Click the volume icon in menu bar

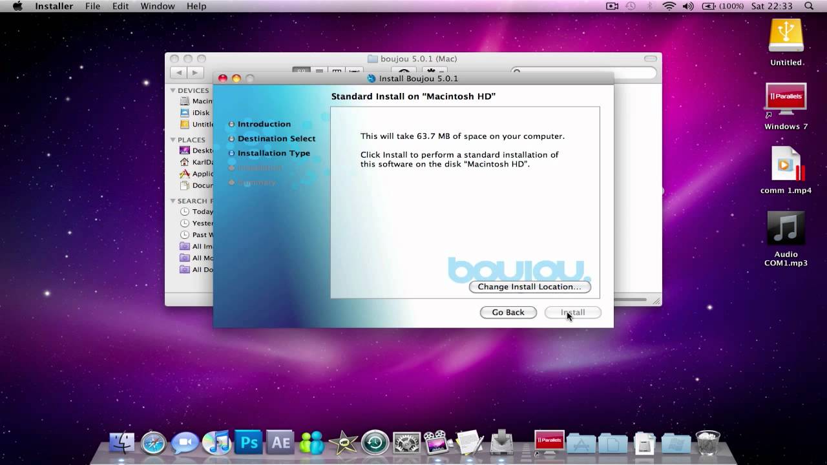point(688,6)
